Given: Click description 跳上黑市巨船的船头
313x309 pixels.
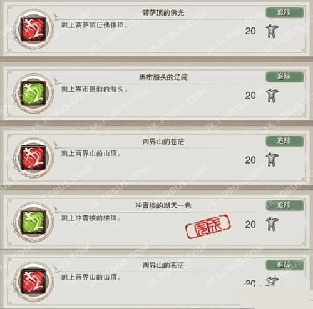Looking at the screenshot, I should (94, 89).
